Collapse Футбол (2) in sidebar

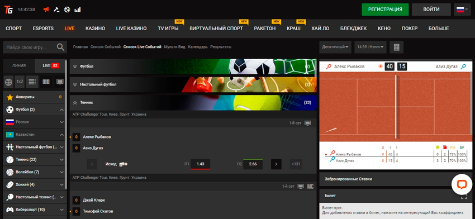click(x=61, y=109)
